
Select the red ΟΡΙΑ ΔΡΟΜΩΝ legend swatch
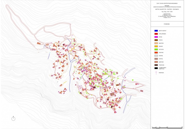(x=156, y=34)
